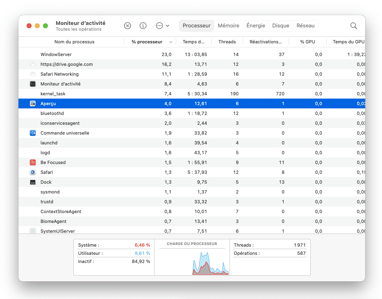Image resolution: width=382 pixels, height=299 pixels.
Task: Show the Disque tab
Action: click(x=280, y=26)
